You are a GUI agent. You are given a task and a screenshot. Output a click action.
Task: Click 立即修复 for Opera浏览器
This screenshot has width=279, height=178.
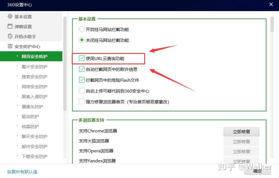point(241,152)
